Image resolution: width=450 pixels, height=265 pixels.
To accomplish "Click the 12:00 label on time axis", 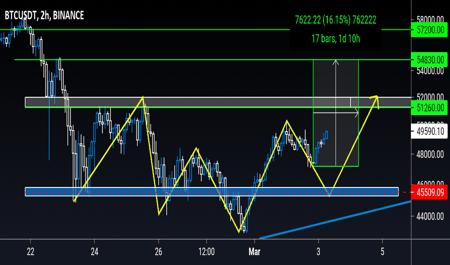I will (206, 252).
